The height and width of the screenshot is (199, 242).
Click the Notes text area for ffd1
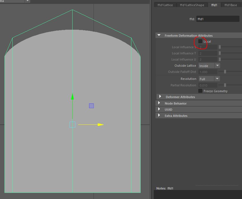198,195
